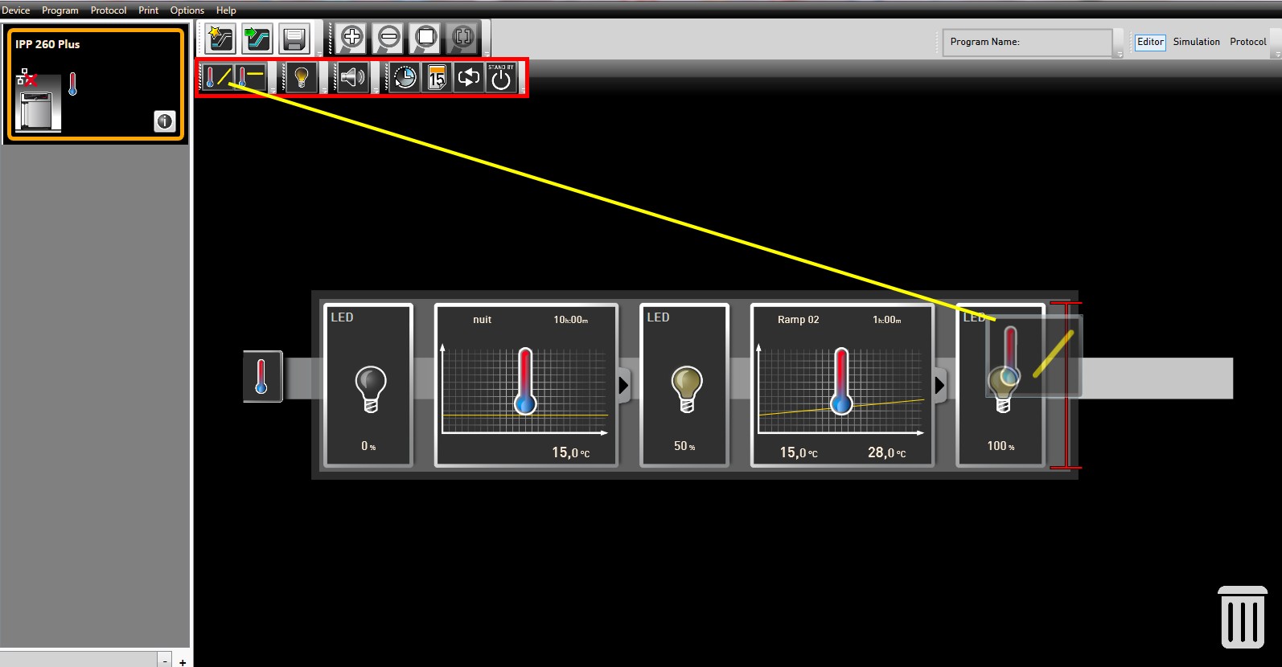The image size is (1282, 667).
Task: Create a new program with star icon
Action: click(220, 38)
